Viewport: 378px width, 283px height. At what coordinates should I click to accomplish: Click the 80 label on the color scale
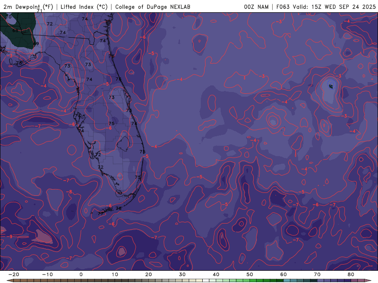pyautogui.click(x=351, y=275)
